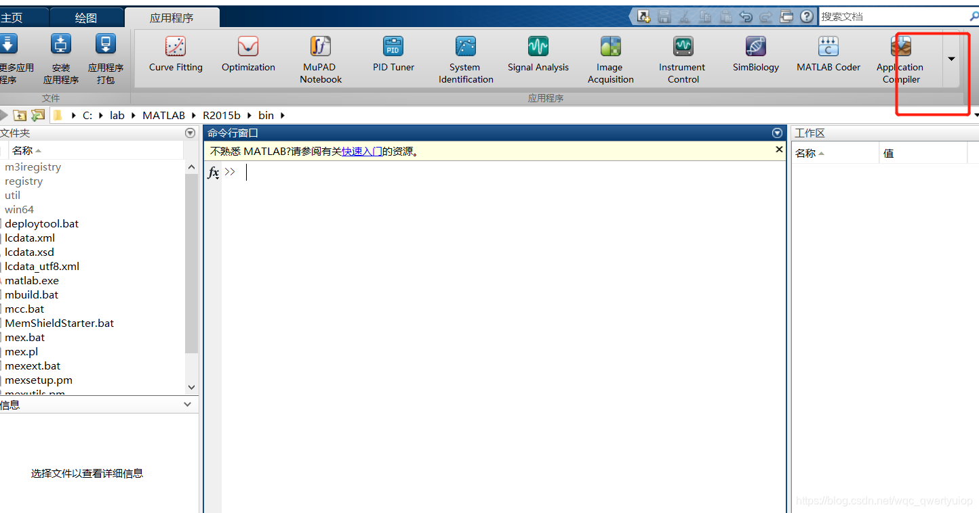Open the Quick Start (快速入门) link

[361, 152]
